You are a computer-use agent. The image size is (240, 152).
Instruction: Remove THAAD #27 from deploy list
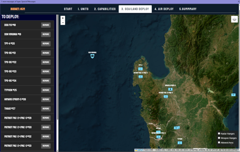[x=46, y=109]
